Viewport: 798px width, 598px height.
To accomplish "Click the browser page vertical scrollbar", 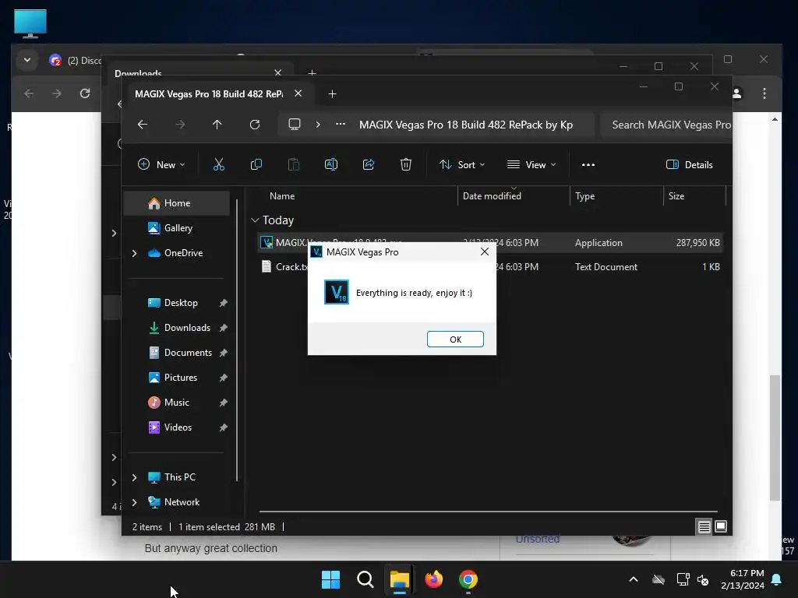I will pos(775,438).
